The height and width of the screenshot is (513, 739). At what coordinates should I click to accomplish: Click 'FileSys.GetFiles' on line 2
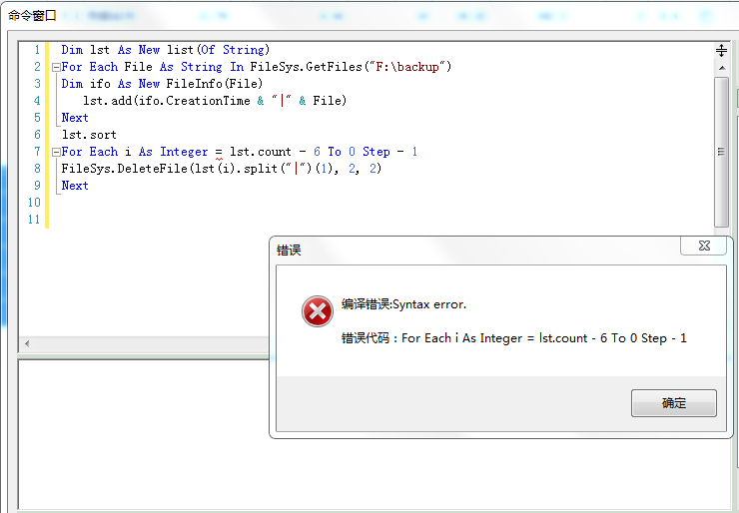coord(306,67)
